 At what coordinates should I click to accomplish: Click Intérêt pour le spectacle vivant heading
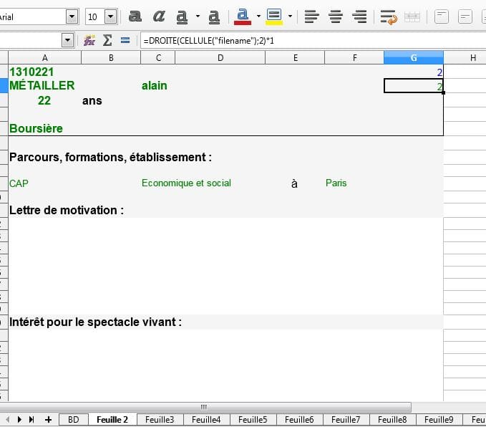click(95, 322)
